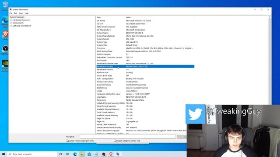Select the System Model row
This screenshot has width=280, height=157.
pyautogui.click(x=145, y=39)
